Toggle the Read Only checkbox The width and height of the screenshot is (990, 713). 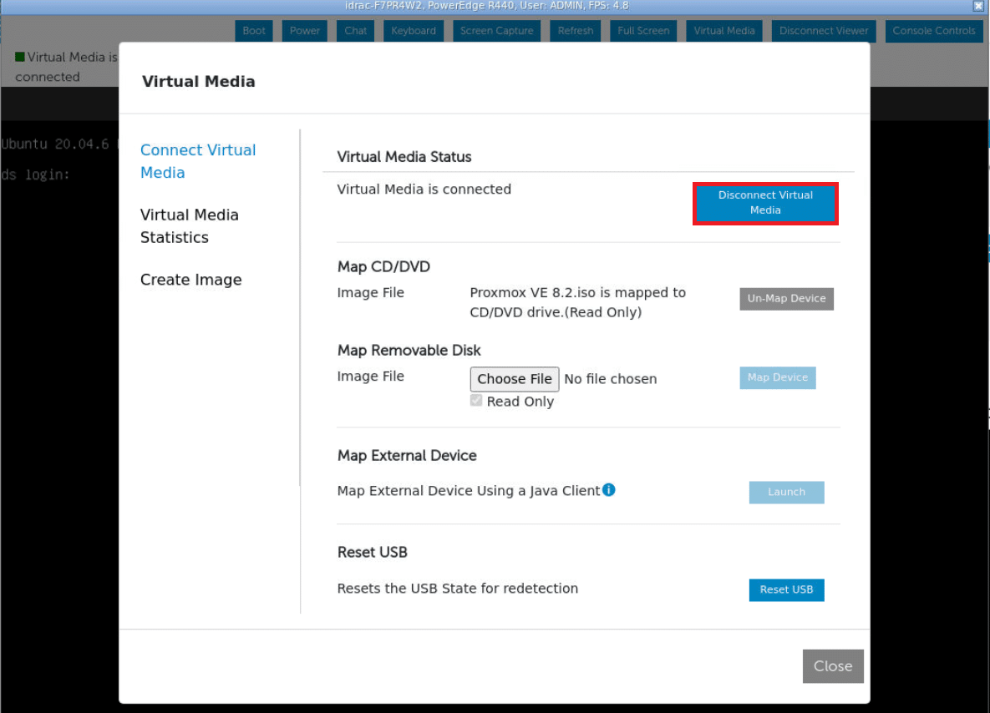coord(476,401)
